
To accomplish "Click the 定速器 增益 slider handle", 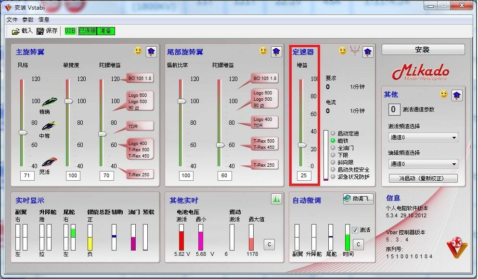I will tap(302, 145).
